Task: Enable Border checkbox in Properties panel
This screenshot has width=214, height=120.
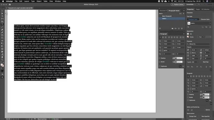Action: pyautogui.click(x=188, y=97)
